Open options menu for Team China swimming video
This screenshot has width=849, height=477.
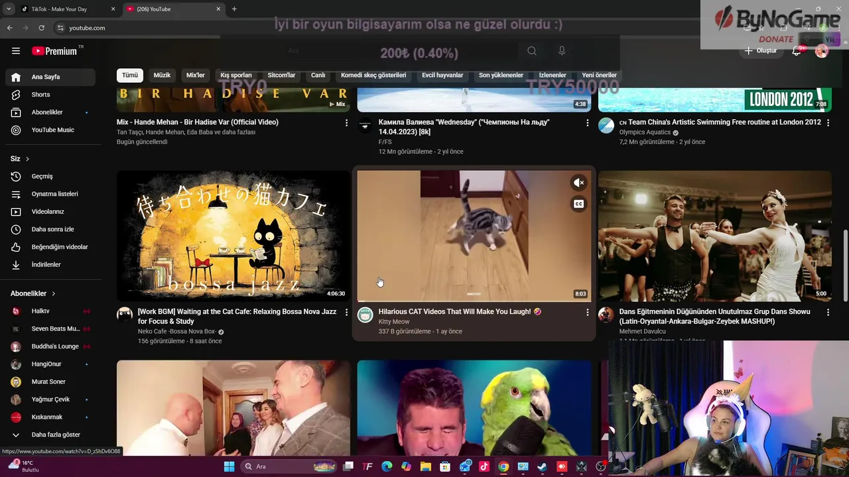(x=828, y=123)
